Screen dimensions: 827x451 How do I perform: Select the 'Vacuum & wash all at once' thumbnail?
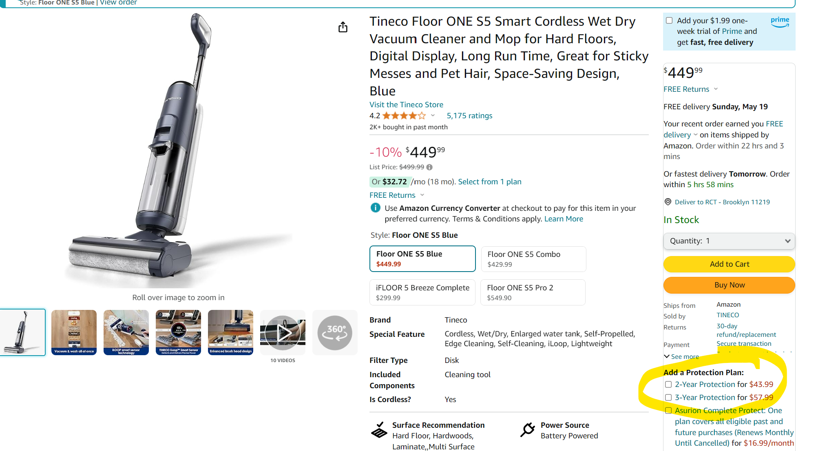point(74,332)
